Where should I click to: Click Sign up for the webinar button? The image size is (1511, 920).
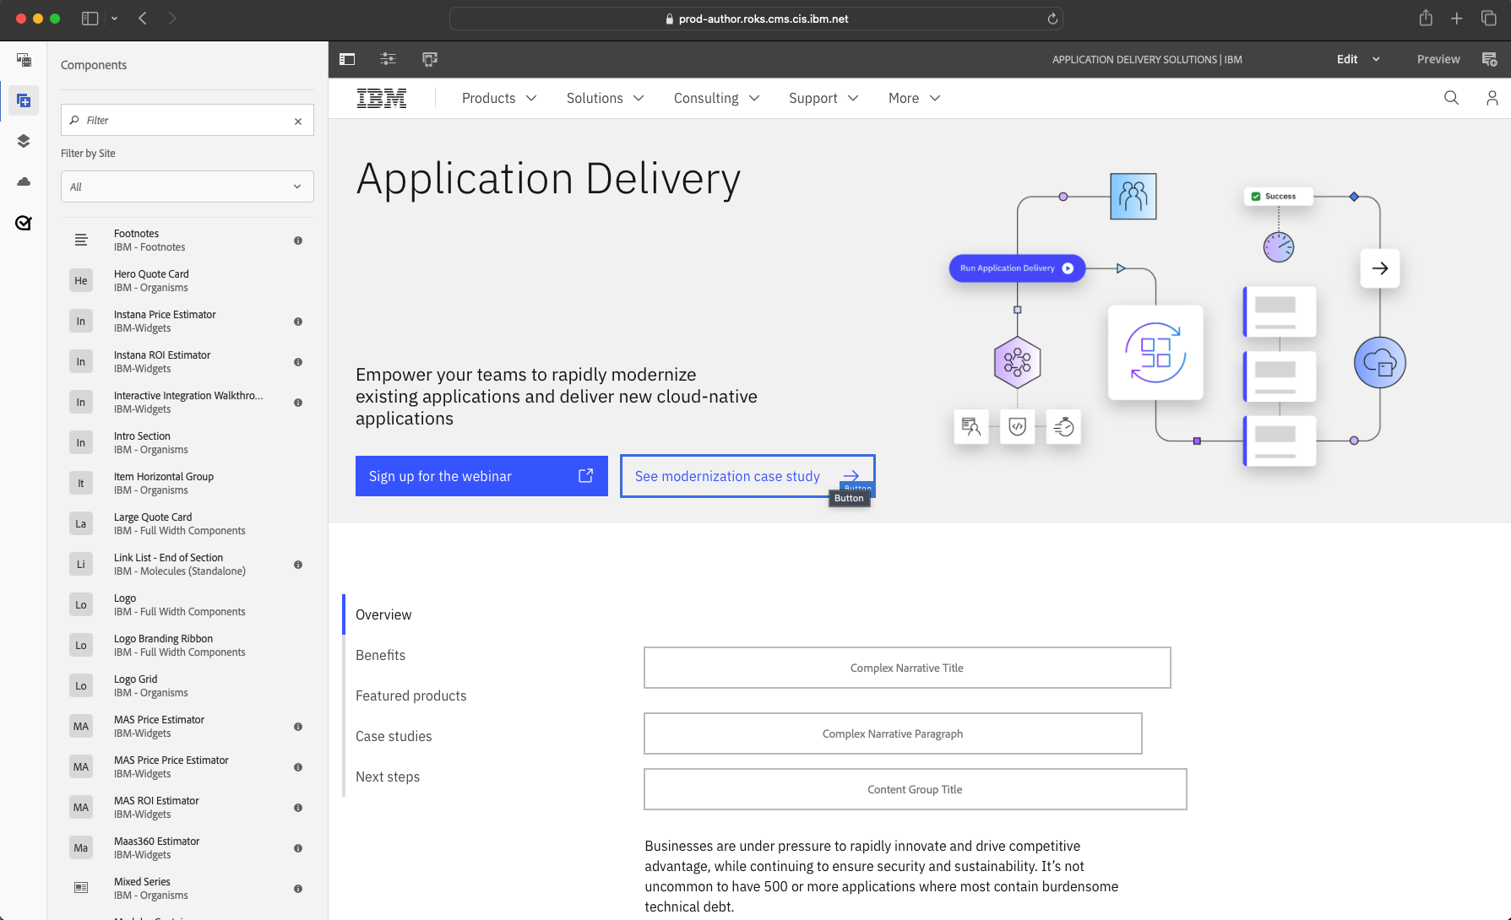pyautogui.click(x=481, y=476)
